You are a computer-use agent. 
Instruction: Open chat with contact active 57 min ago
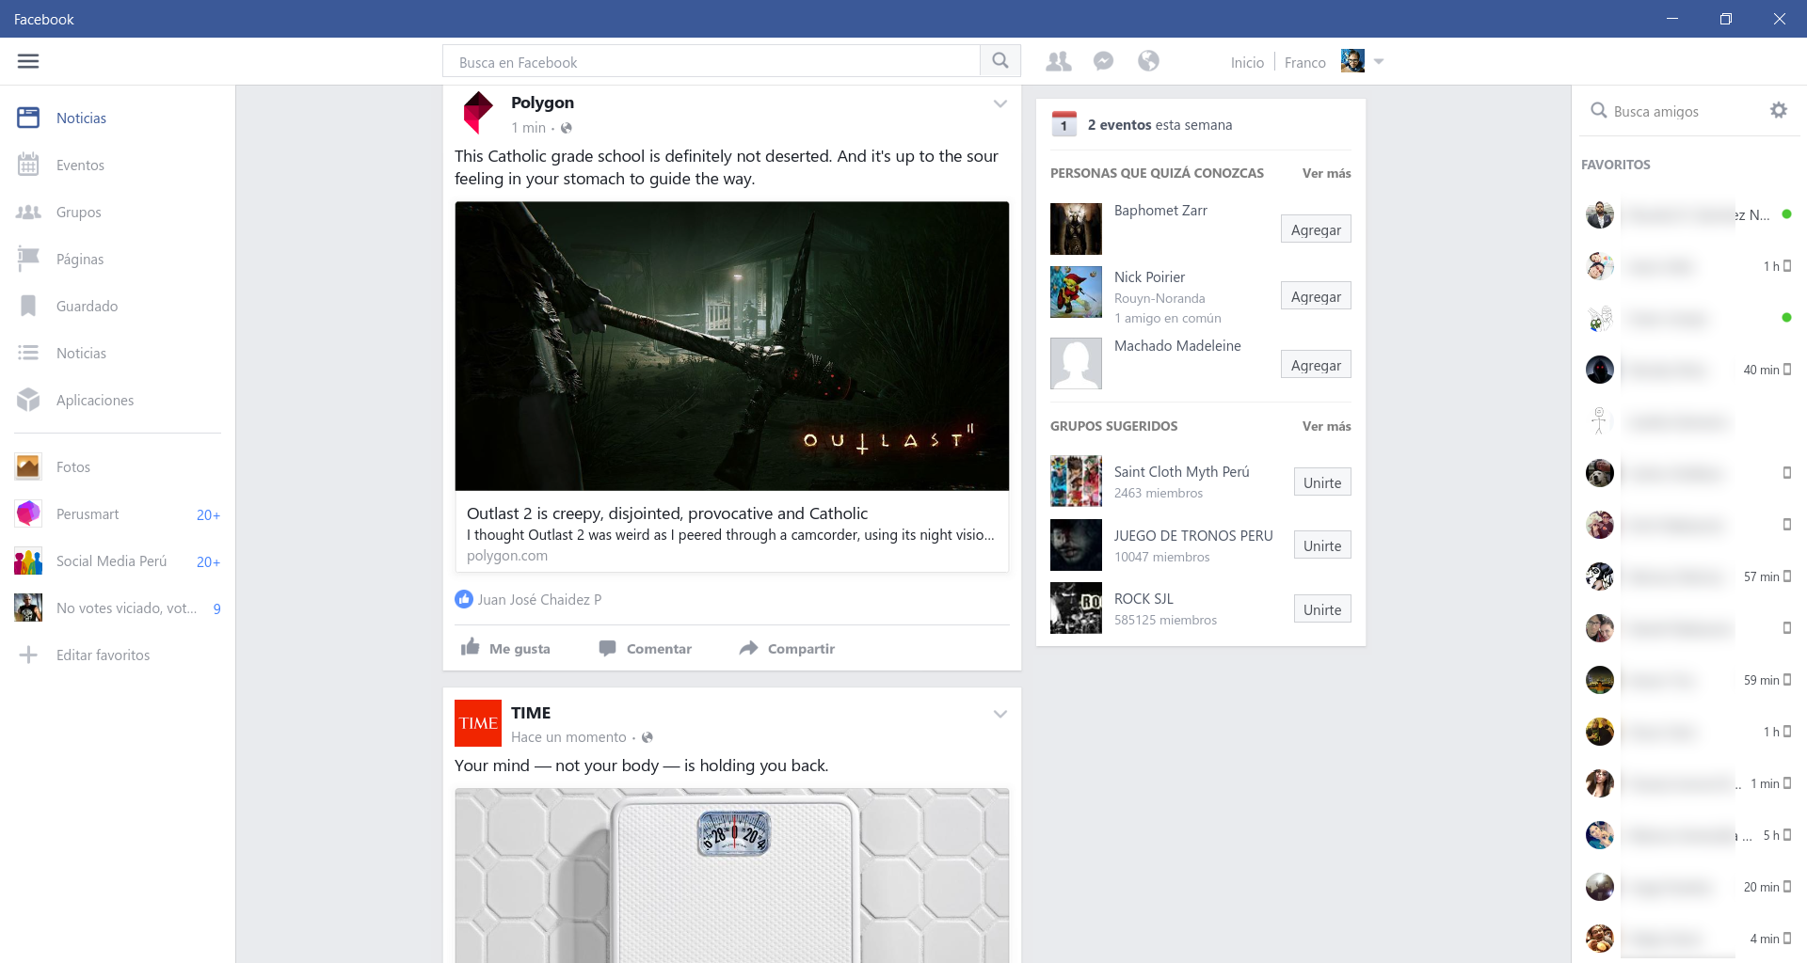point(1687,576)
